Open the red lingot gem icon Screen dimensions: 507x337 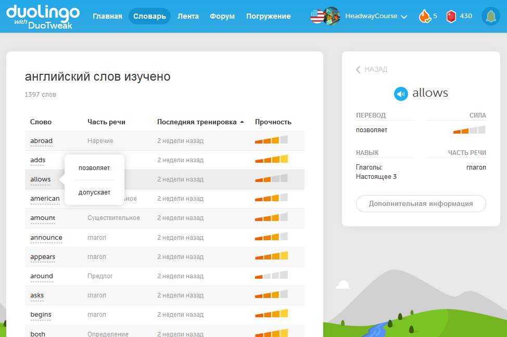[x=451, y=16]
